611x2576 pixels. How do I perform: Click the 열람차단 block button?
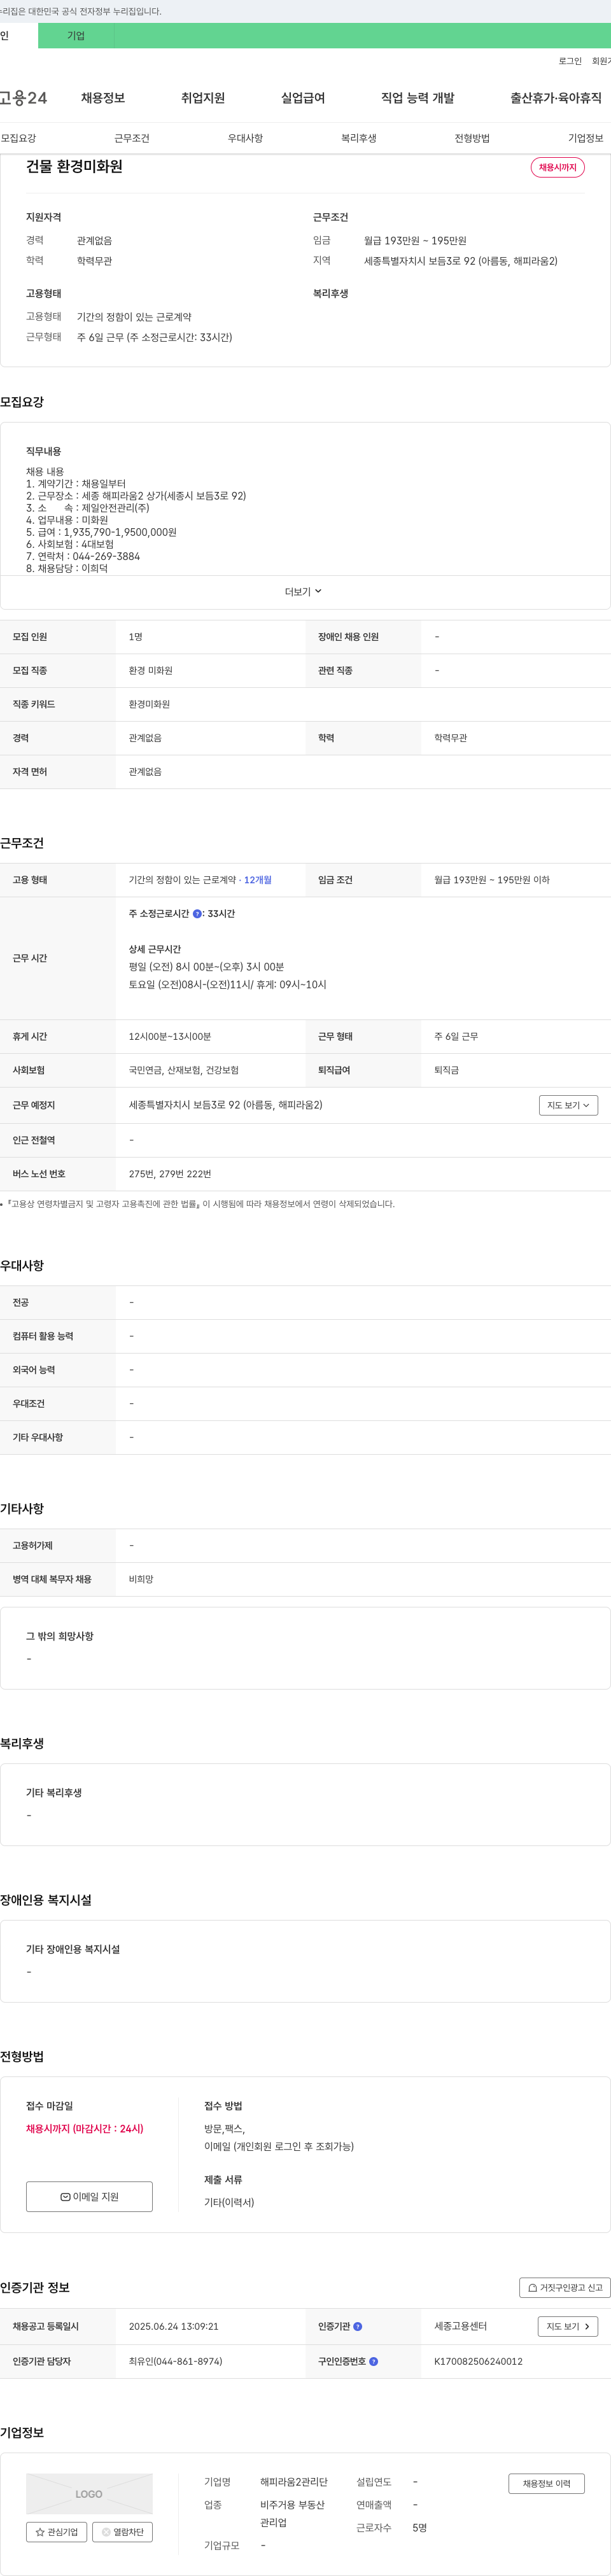[x=122, y=2532]
